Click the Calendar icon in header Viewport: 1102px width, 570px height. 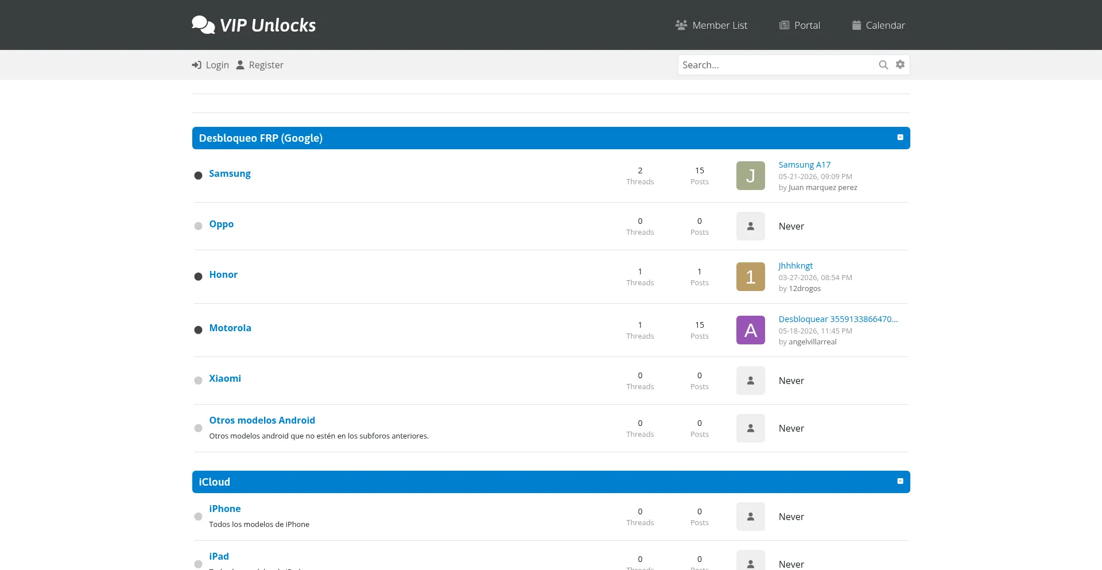[856, 25]
